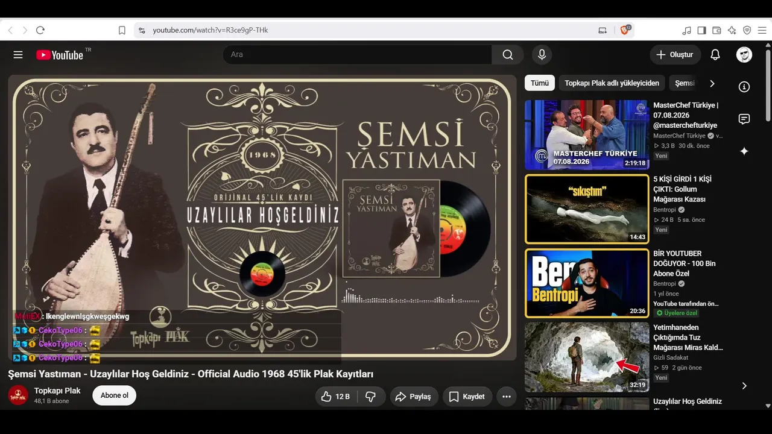The width and height of the screenshot is (772, 434).
Task: Open the info panel icon on right edge
Action: [744, 87]
